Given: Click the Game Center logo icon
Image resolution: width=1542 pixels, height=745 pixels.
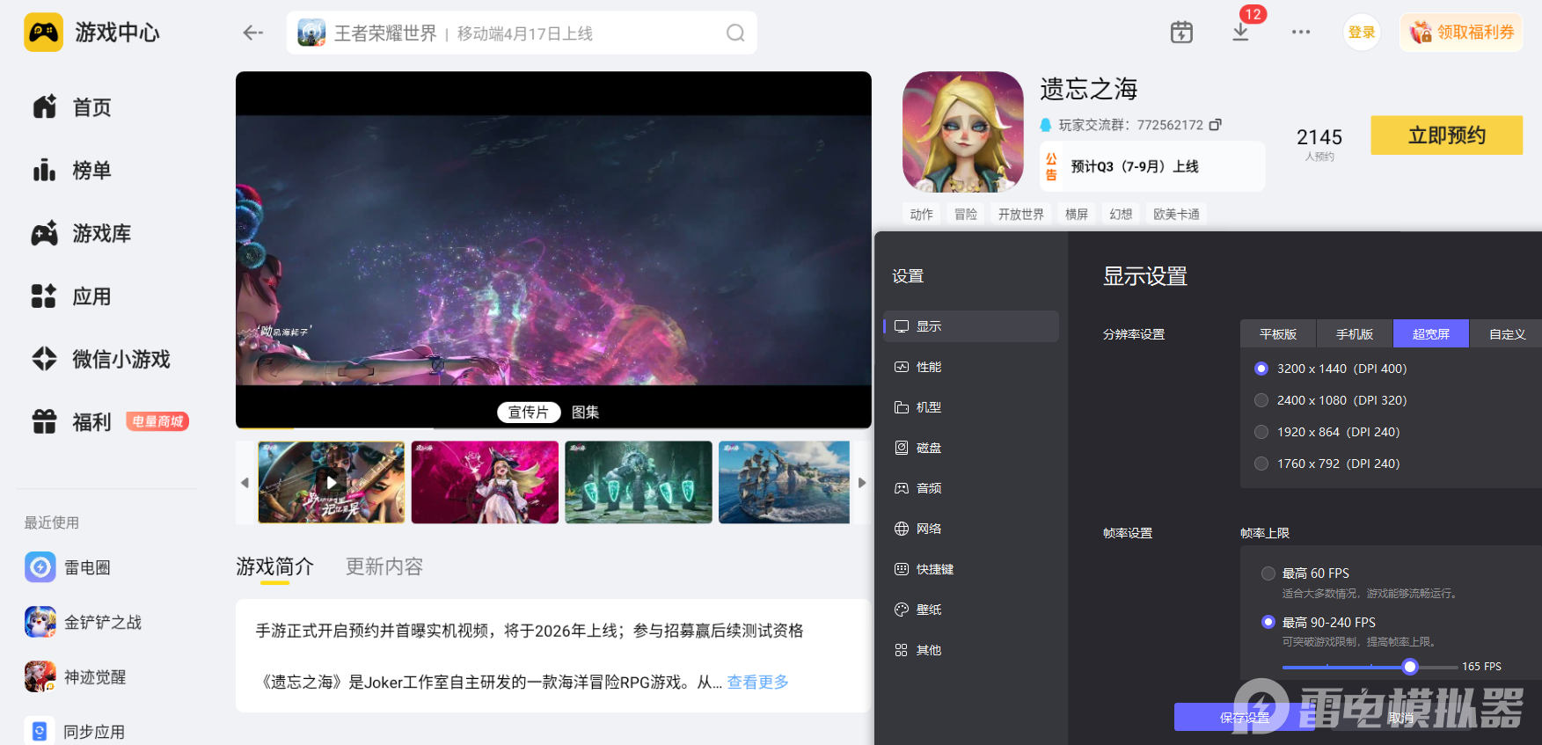Looking at the screenshot, I should (43, 33).
